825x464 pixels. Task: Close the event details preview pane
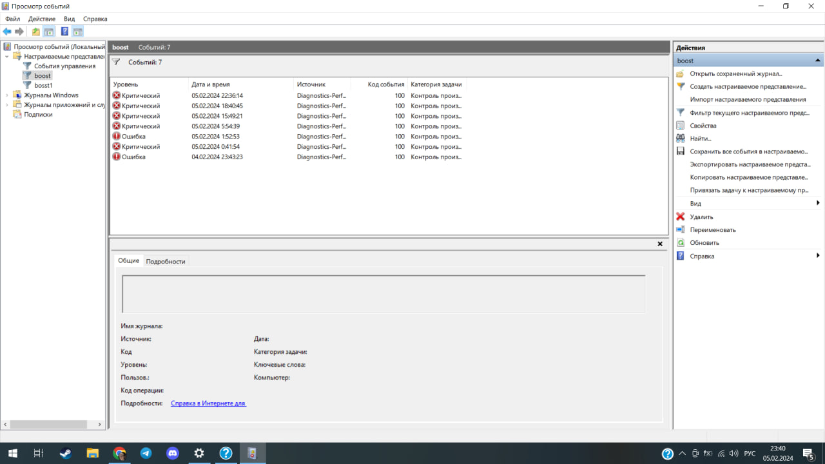coord(660,244)
